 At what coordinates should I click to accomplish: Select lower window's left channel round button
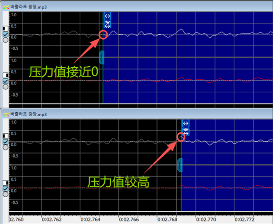[x=6, y=147]
